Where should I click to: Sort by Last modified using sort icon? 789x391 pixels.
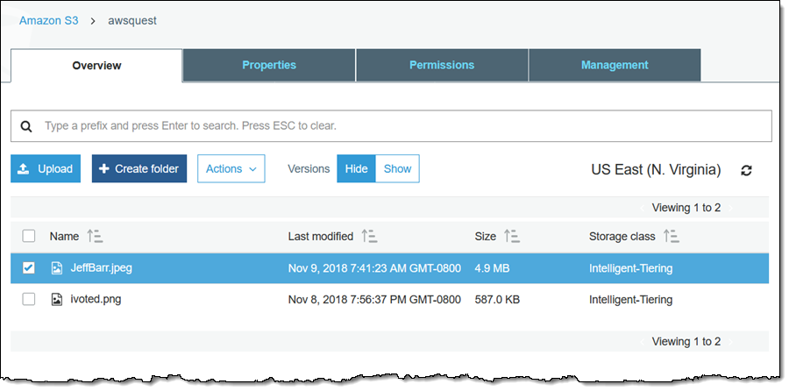(370, 236)
